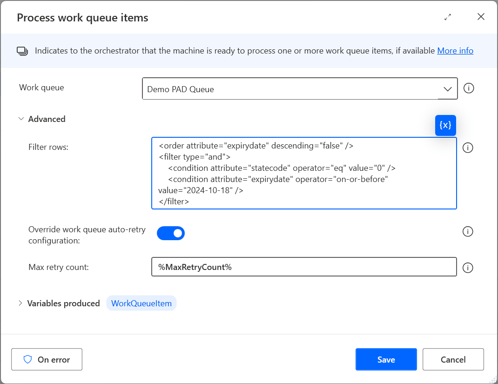Disable Override work queue auto-retry toggle
This screenshot has width=498, height=384.
click(x=171, y=233)
